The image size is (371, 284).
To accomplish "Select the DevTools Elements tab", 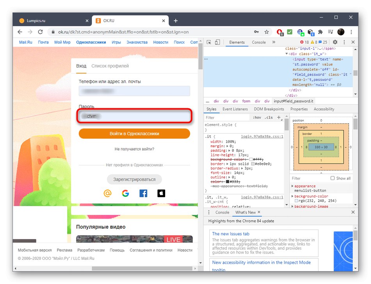I will pyautogui.click(x=237, y=42).
